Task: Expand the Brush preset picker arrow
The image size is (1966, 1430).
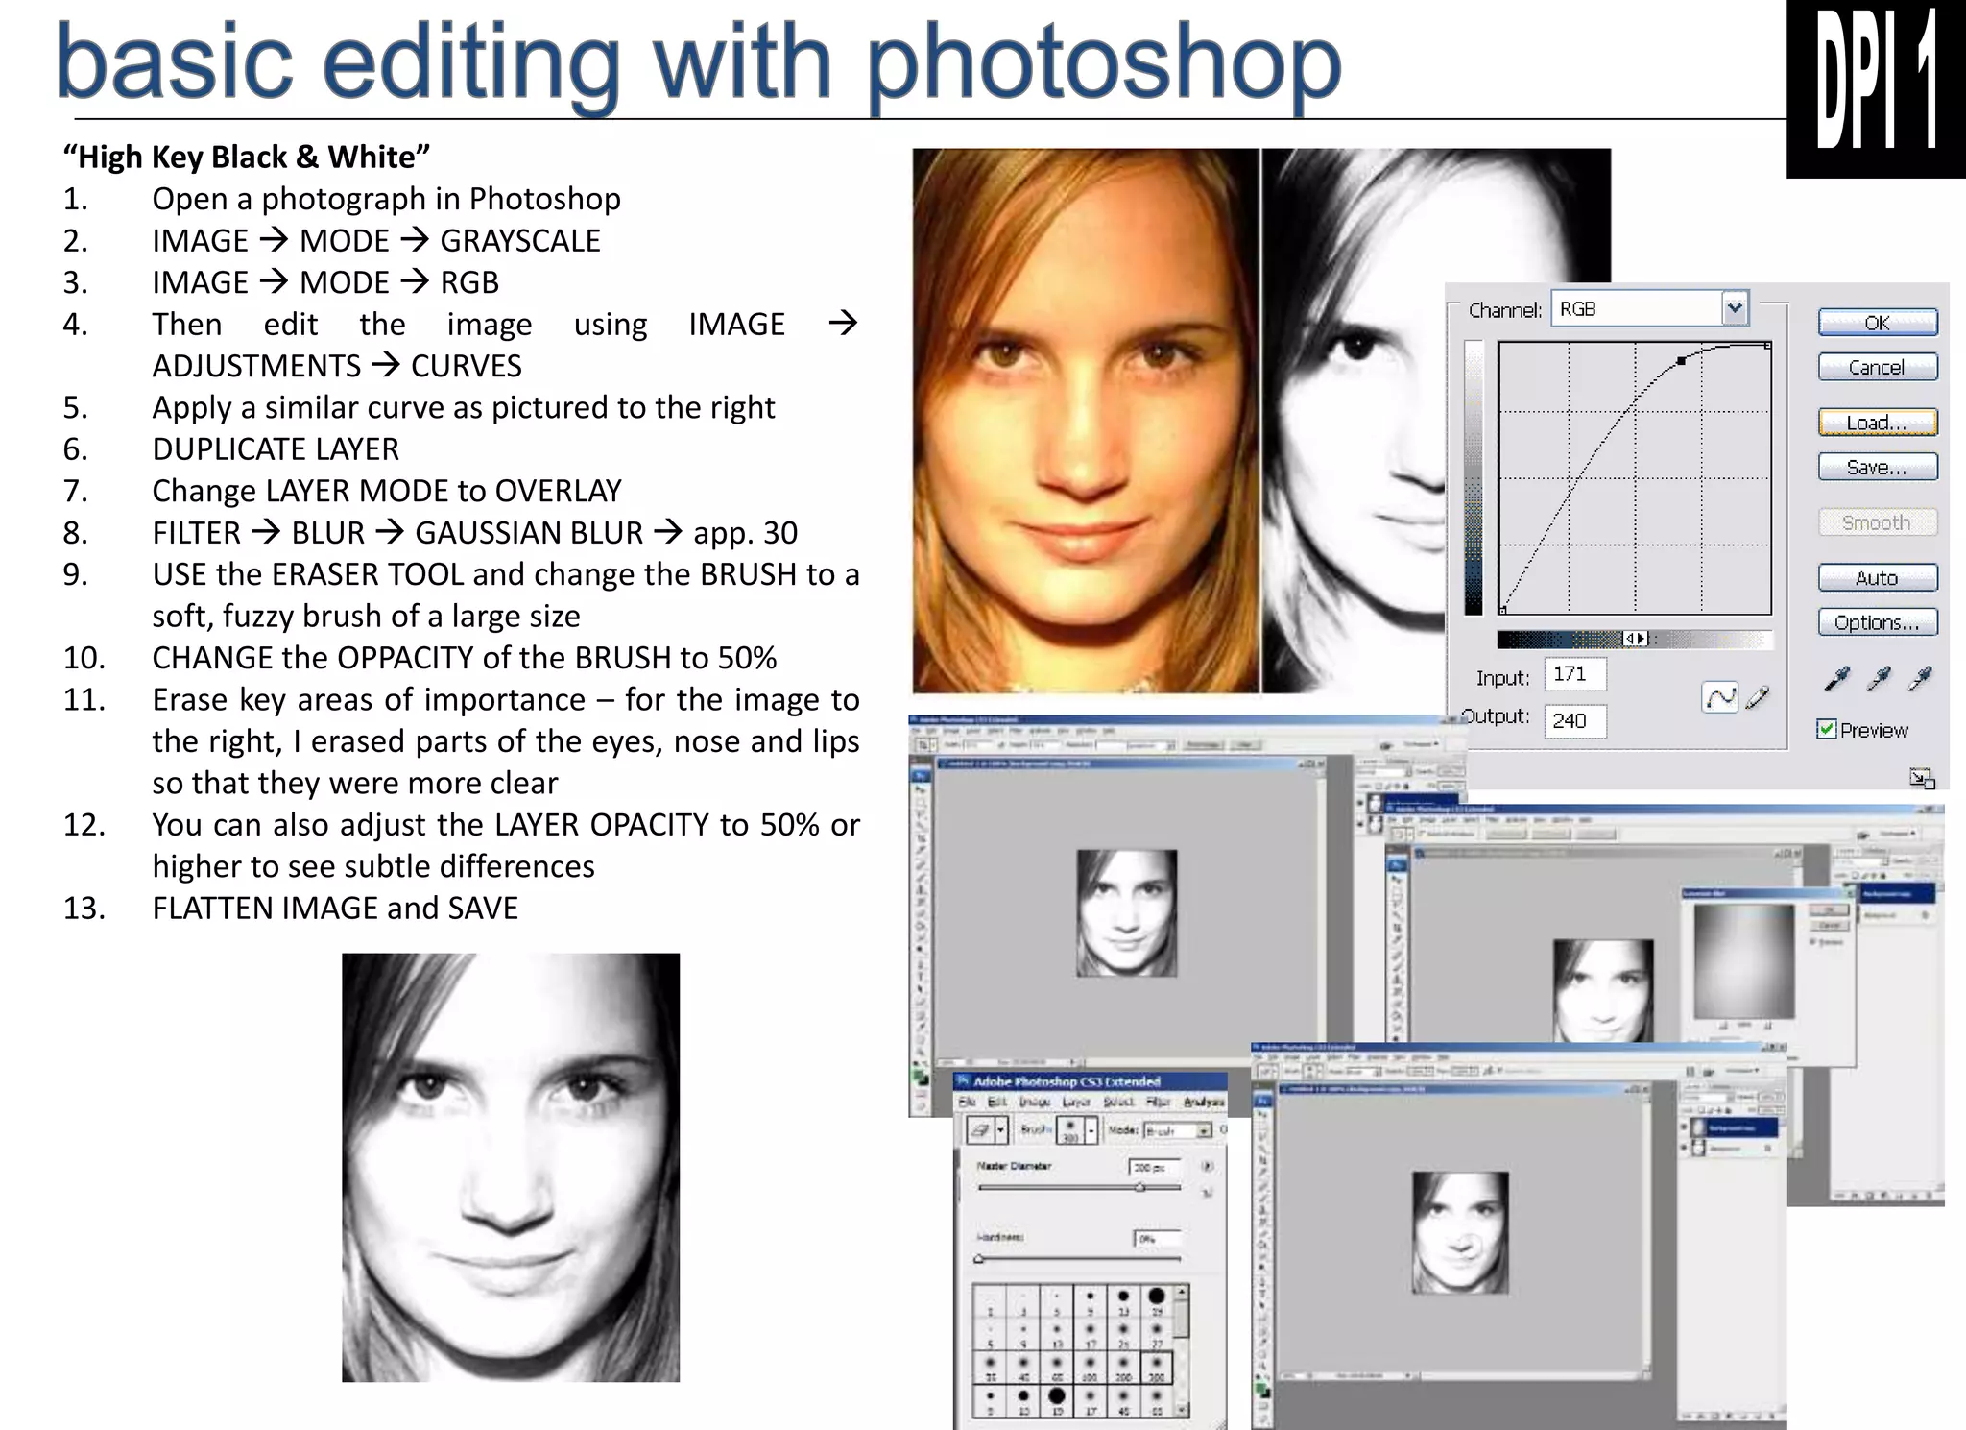Action: click(1091, 1130)
